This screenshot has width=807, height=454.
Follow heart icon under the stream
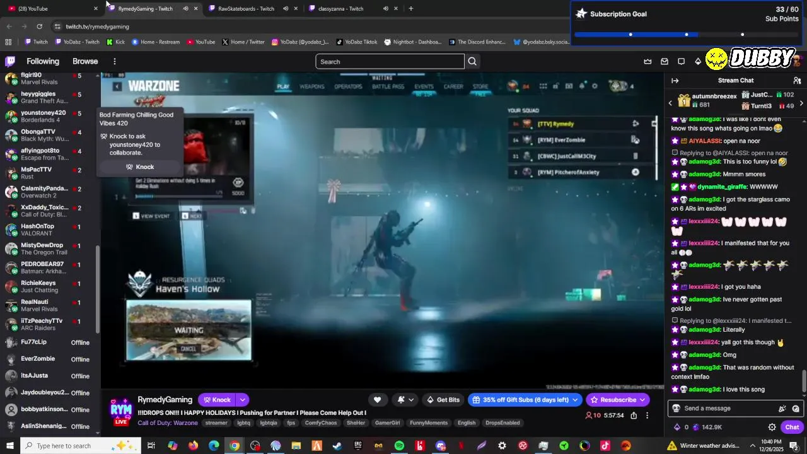[377, 400]
